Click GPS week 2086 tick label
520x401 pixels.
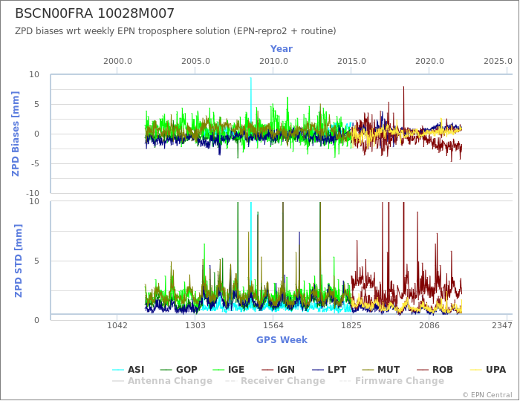tap(429, 325)
